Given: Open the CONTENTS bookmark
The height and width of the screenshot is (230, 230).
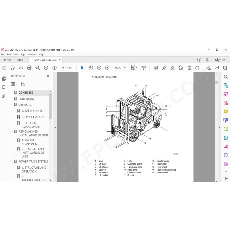Looking at the screenshot, I should [x=26, y=93].
